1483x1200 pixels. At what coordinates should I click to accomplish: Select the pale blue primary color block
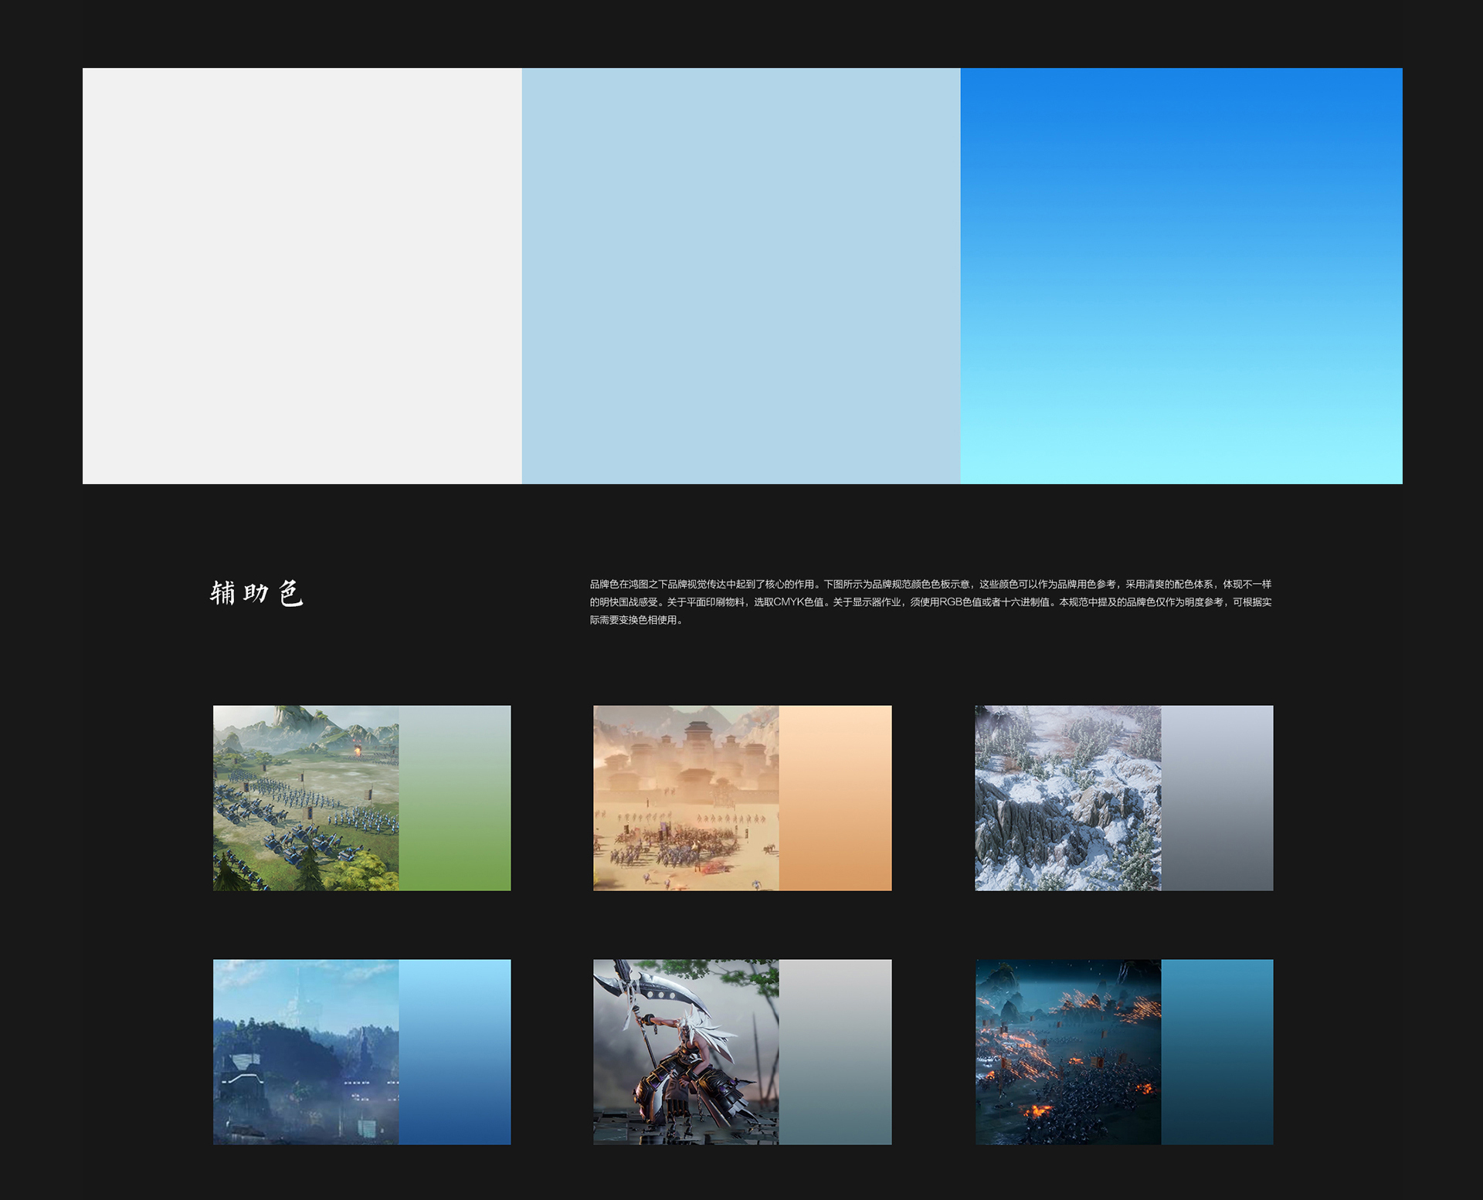741,276
